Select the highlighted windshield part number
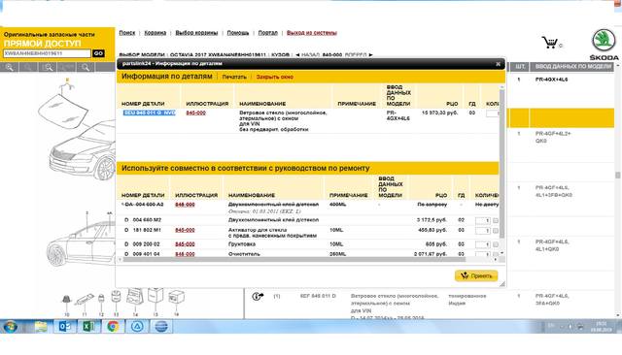622x355 pixels. [149, 113]
